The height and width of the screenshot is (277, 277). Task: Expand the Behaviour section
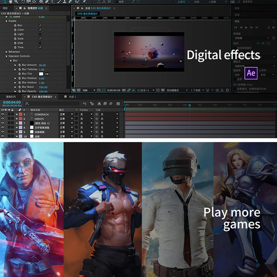pos(6,52)
